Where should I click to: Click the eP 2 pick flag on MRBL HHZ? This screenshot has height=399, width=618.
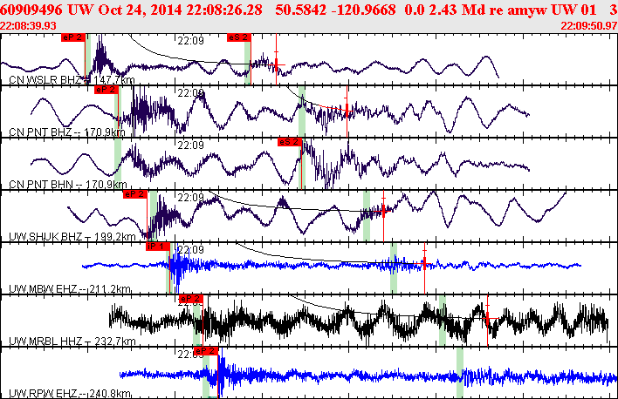[191, 299]
